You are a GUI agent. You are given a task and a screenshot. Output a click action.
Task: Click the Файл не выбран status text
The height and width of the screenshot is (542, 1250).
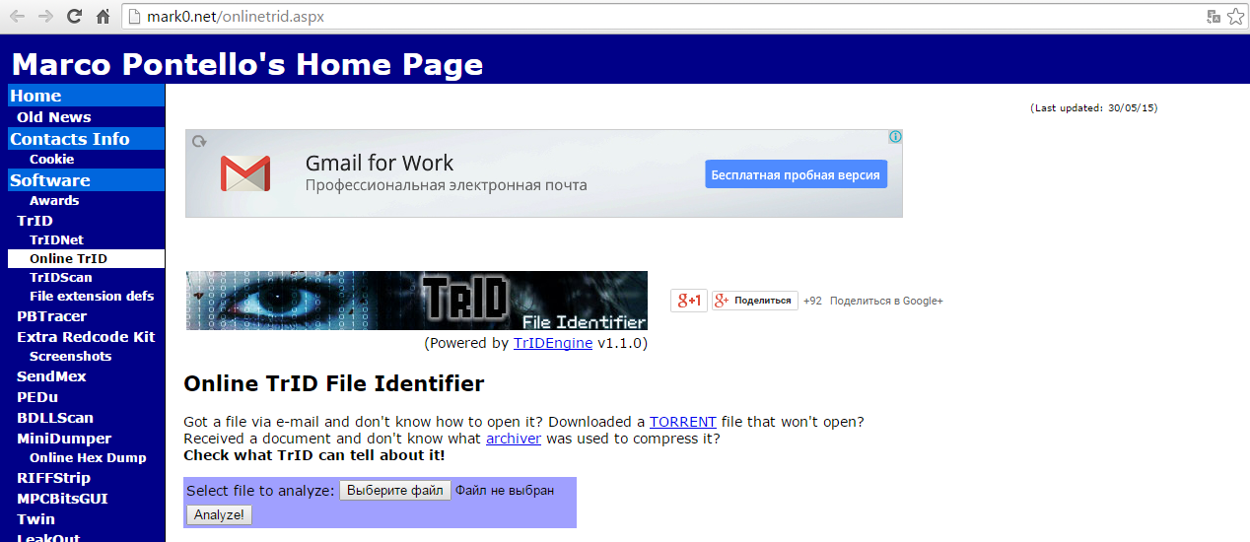[x=505, y=490]
